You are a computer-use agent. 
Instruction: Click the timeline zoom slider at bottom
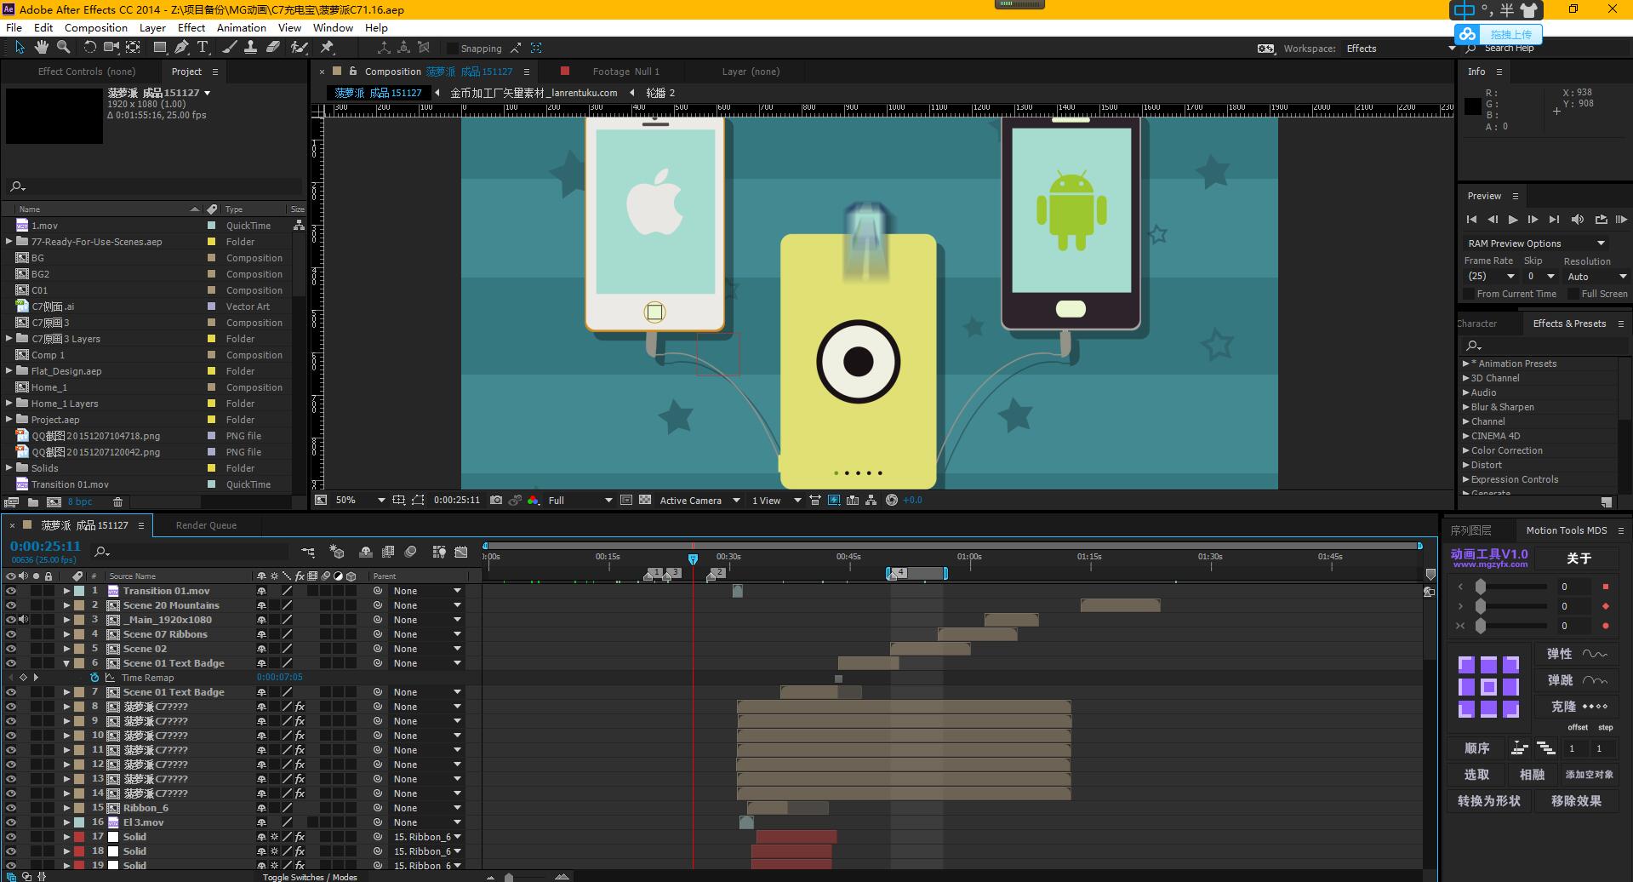pos(509,877)
